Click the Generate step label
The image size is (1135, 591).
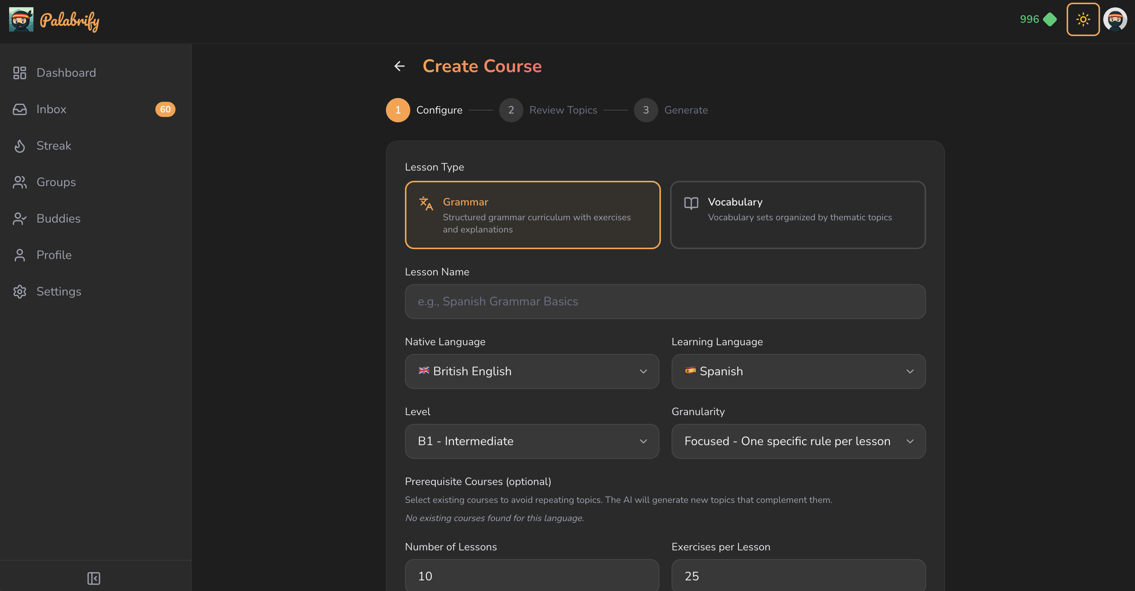[686, 110]
